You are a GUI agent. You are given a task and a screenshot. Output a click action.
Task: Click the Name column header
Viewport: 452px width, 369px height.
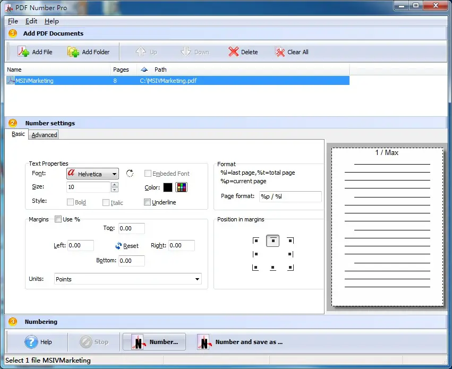pyautogui.click(x=57, y=70)
